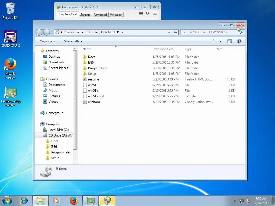The image size is (275, 206).
Task: Launch CPUID CPU-Z from desktop
Action: (10, 39)
